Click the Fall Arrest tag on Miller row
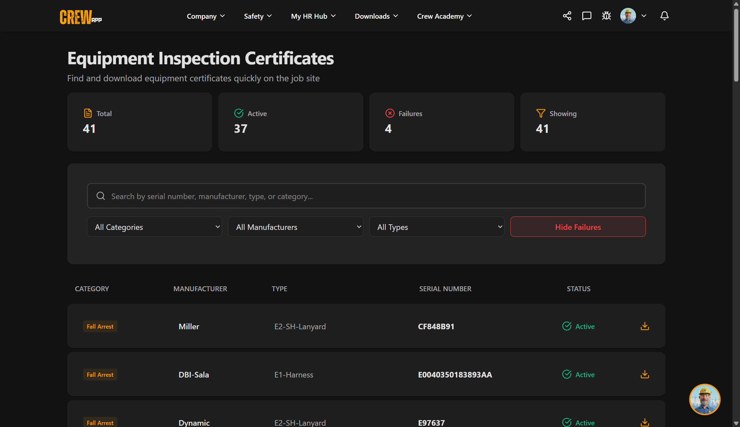The width and height of the screenshot is (740, 427). pos(100,326)
